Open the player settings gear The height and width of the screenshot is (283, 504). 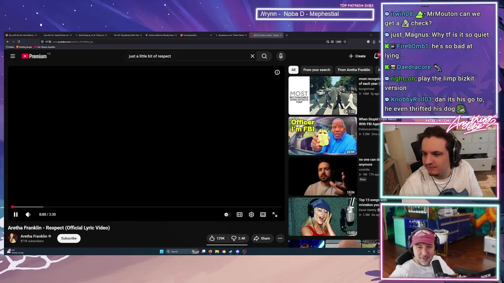(251, 215)
